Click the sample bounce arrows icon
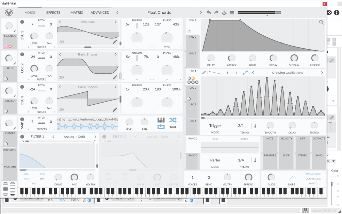This screenshot has width=342, height=214. (173, 127)
